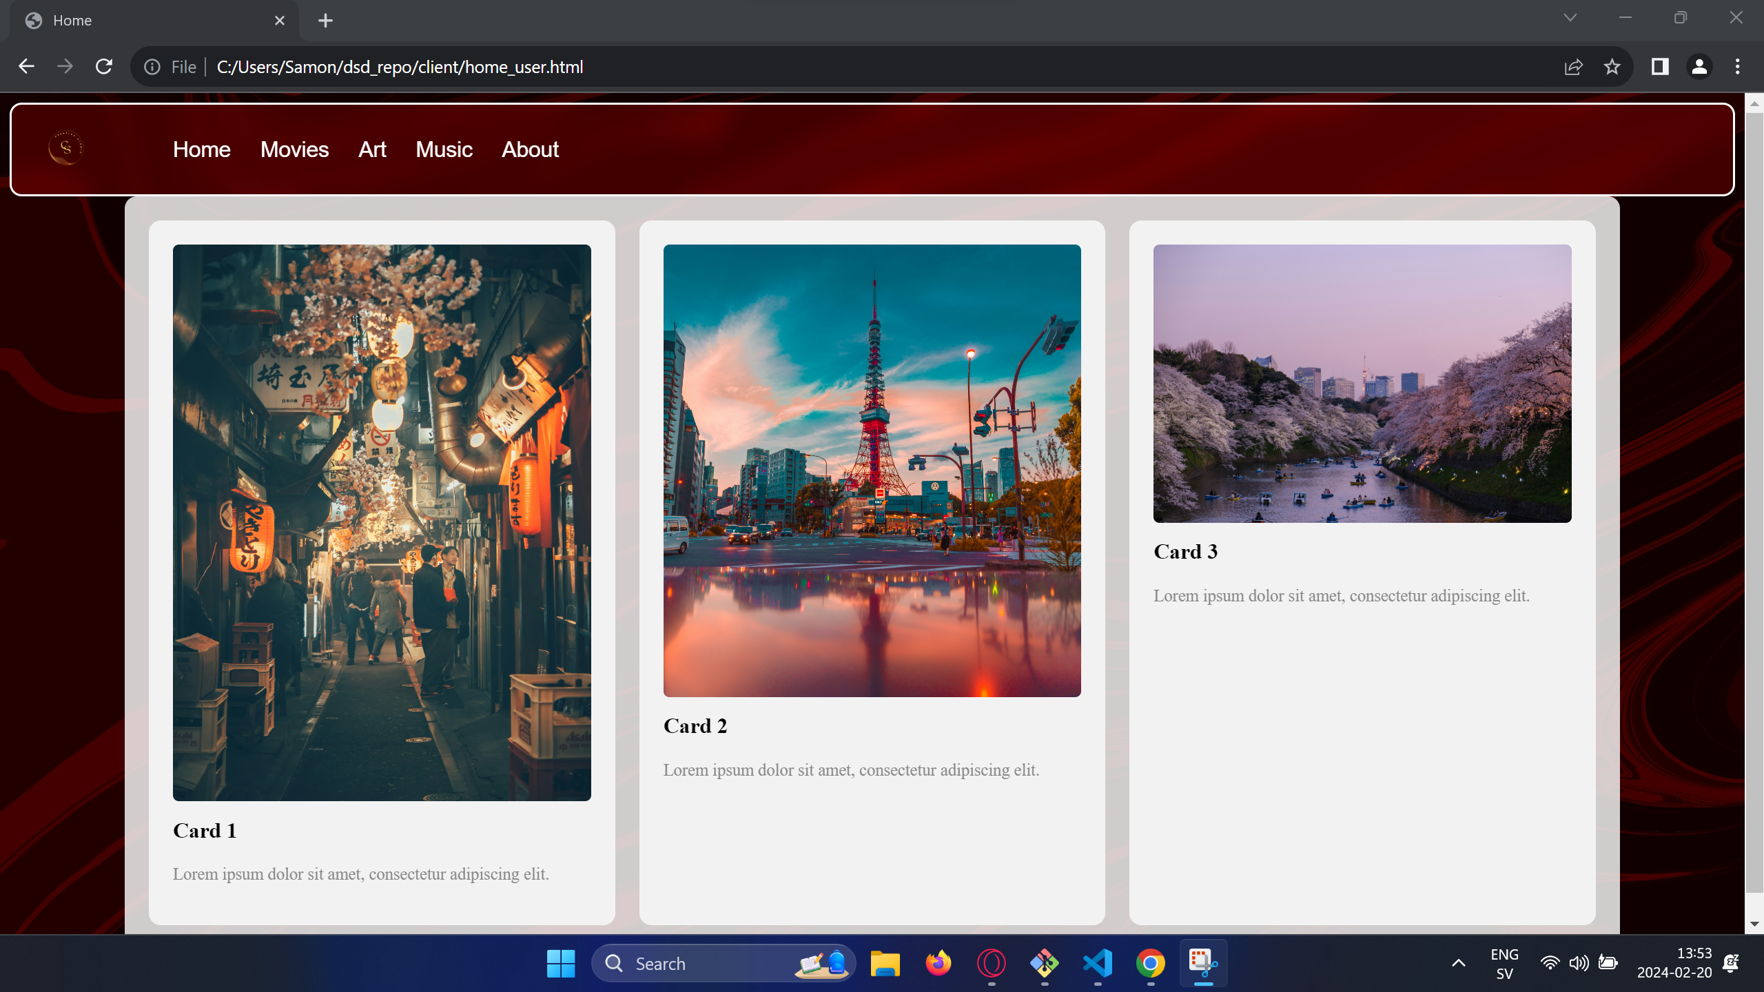Toggle Chrome's side panel
Image resolution: width=1764 pixels, height=992 pixels.
pyautogui.click(x=1659, y=66)
